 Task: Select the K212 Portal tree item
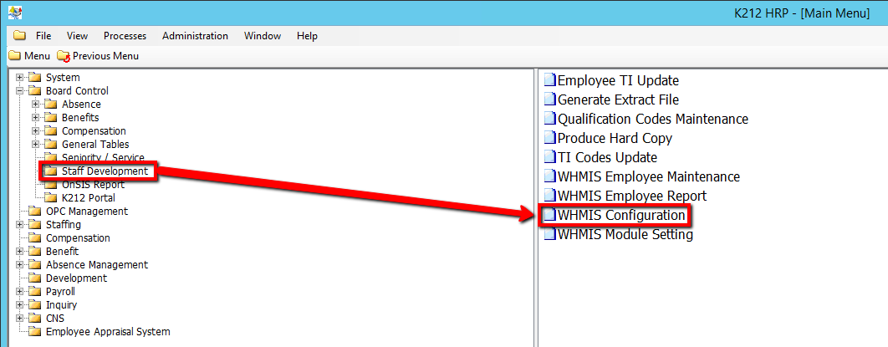pos(88,198)
